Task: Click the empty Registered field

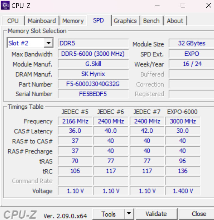Action: click(x=191, y=94)
